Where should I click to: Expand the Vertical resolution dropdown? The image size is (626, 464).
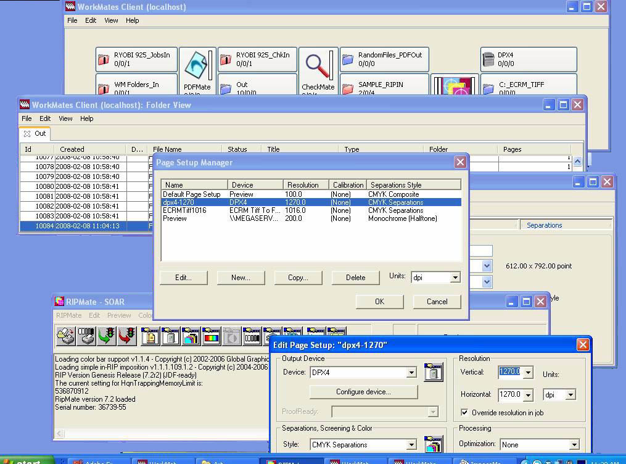(528, 373)
